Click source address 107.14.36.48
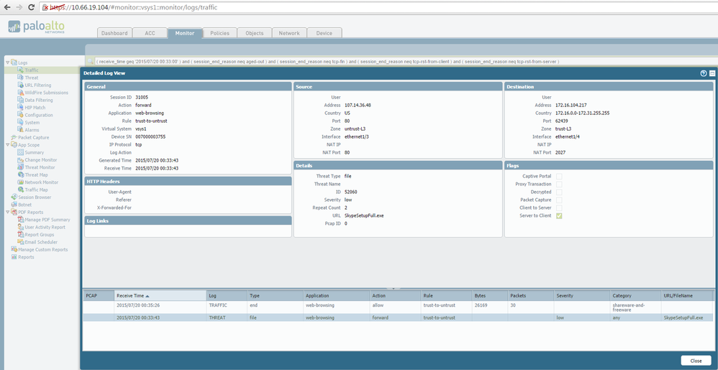This screenshot has height=370, width=718. [x=358, y=105]
